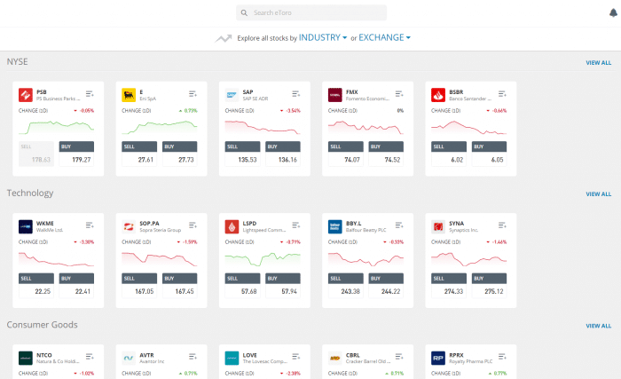Viewport: 621px width, 379px height.
Task: Add BBY.L to watchlist icon
Action: point(399,225)
